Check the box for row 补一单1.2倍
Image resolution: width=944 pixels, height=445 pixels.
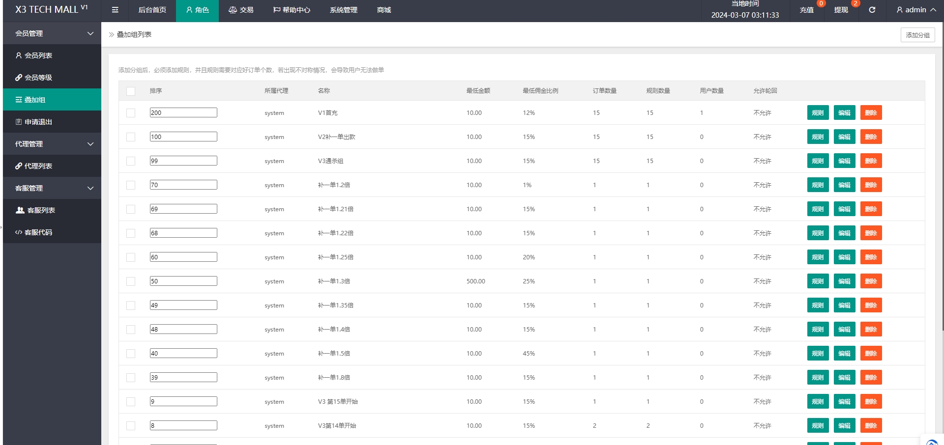pyautogui.click(x=131, y=185)
